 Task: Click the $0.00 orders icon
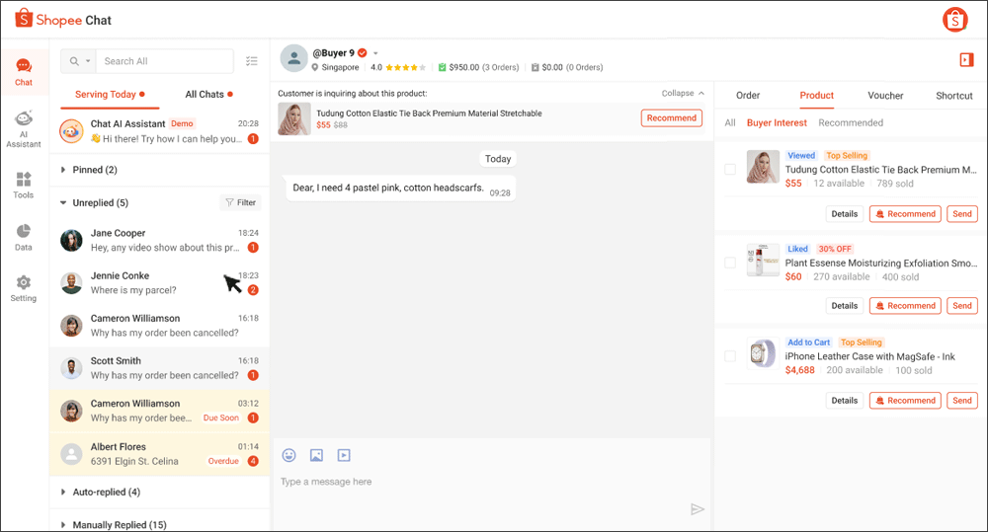pos(535,67)
